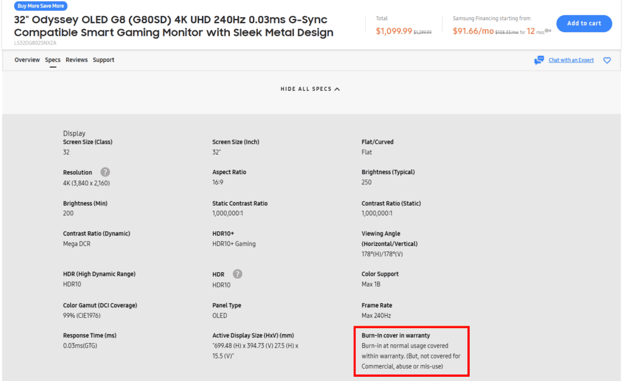This screenshot has height=381, width=623.
Task: Open the Chat with an Expert link
Action: pyautogui.click(x=571, y=60)
